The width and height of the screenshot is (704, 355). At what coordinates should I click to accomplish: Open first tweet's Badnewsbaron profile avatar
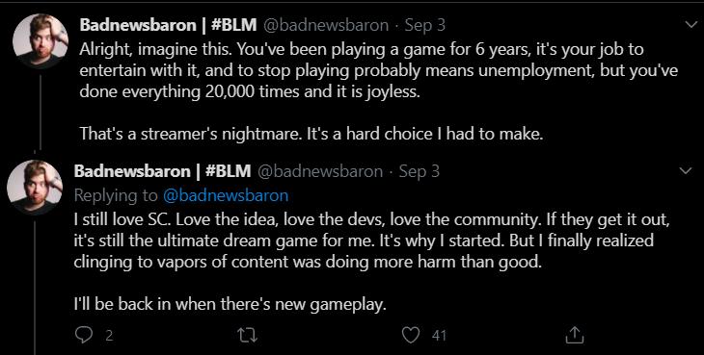(41, 41)
